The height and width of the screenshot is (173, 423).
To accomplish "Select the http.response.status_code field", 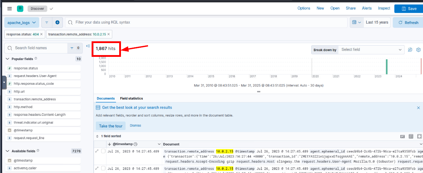I will (x=43, y=84).
